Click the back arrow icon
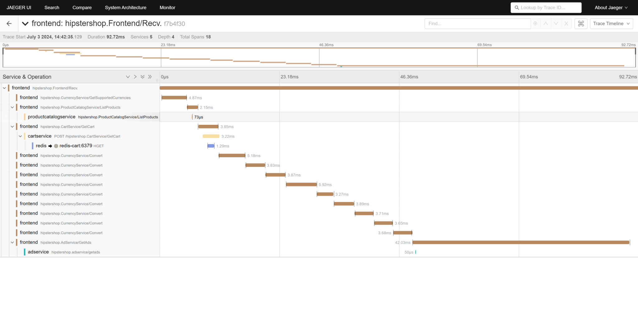 coord(9,24)
